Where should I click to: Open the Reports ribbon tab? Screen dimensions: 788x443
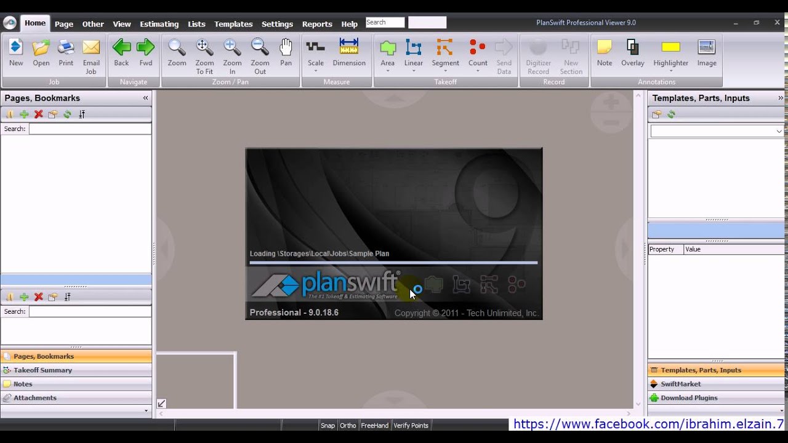pyautogui.click(x=317, y=24)
